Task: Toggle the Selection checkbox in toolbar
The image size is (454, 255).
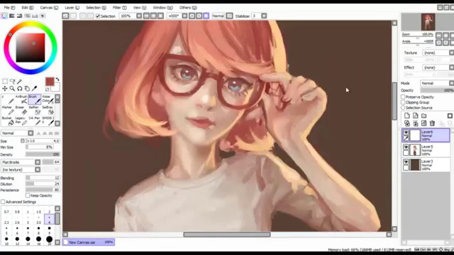Action: [98, 16]
